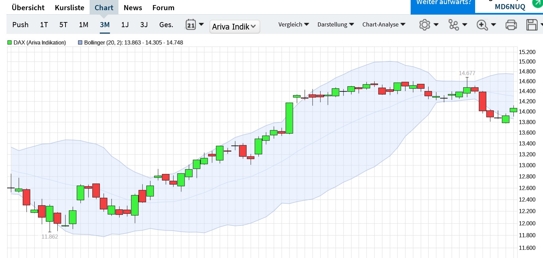
Task: Open the Kursliste tab
Action: tap(70, 7)
